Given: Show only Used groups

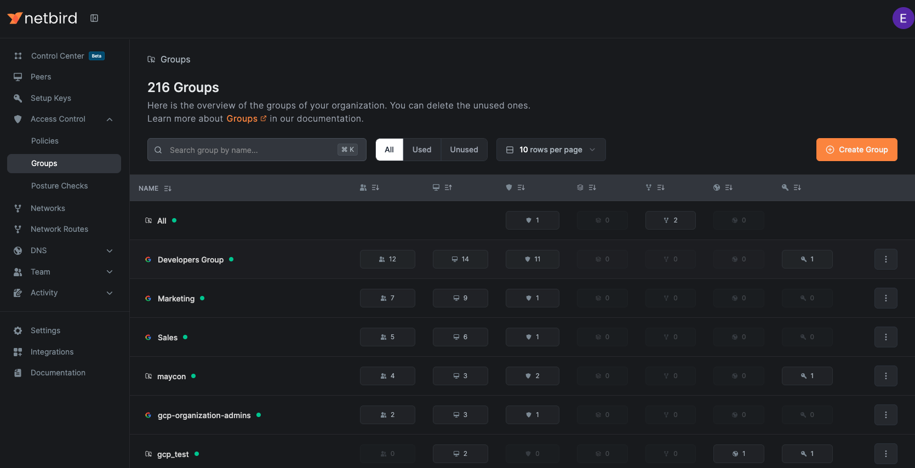Looking at the screenshot, I should (x=421, y=150).
